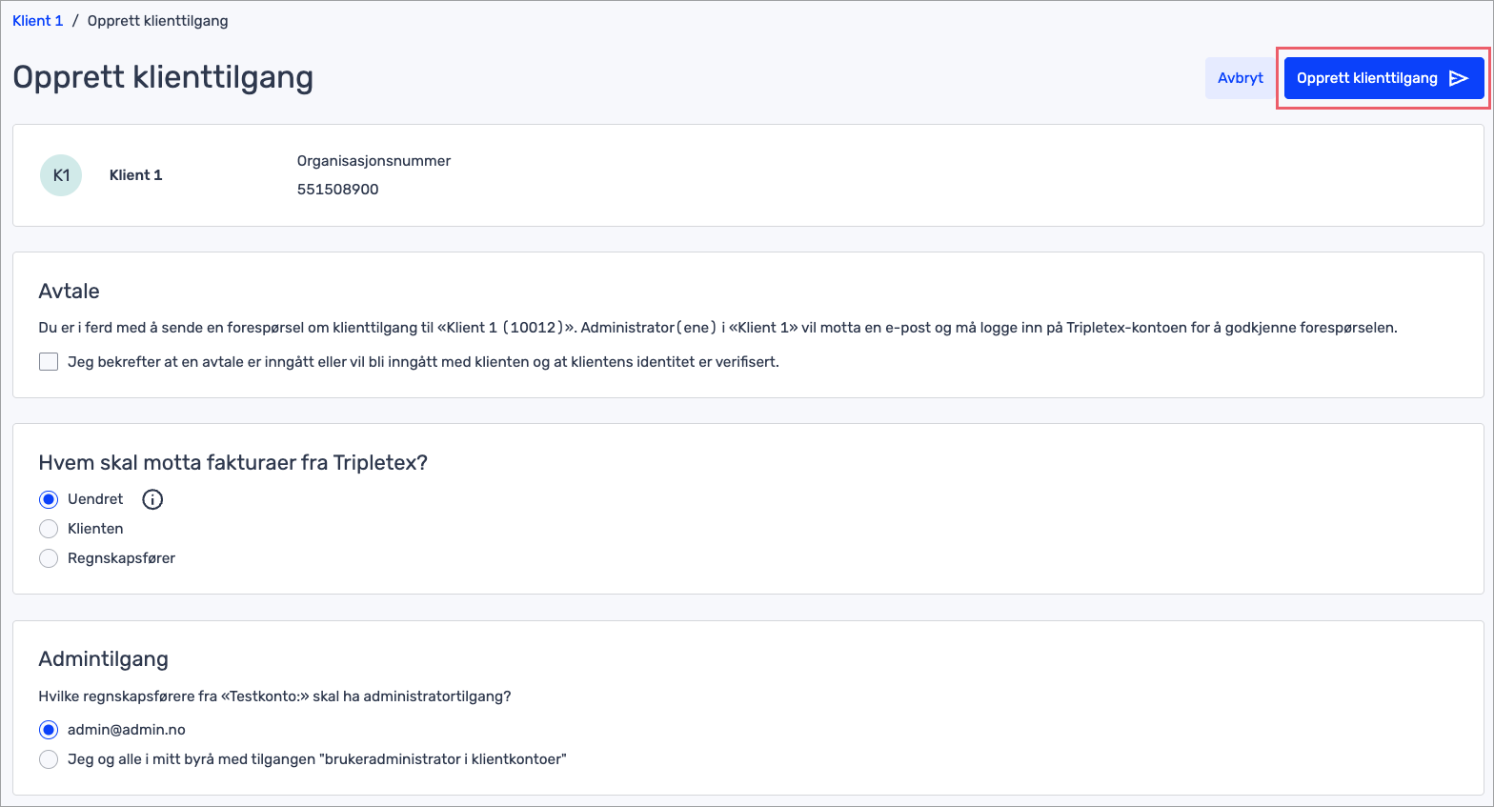Tick the agreement confirmation checkbox
The width and height of the screenshot is (1494, 807).
pyautogui.click(x=49, y=362)
